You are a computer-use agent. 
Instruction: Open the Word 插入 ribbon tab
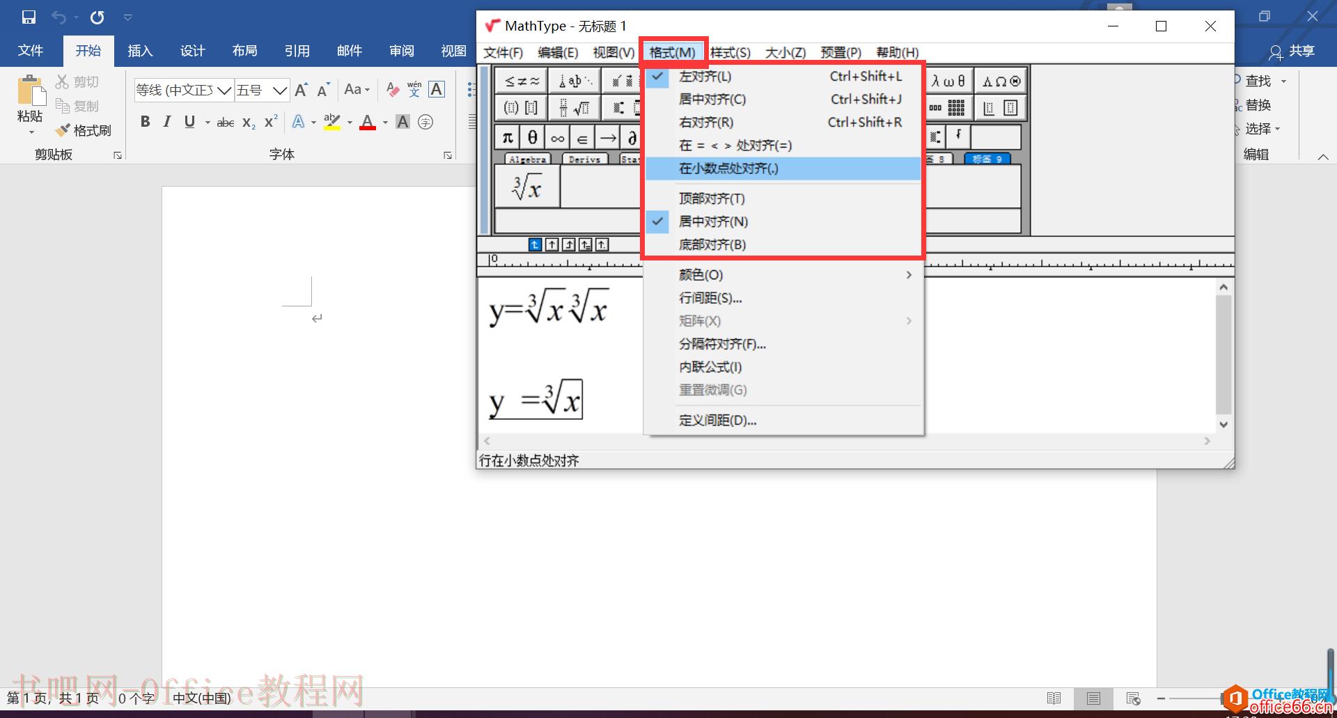[x=140, y=51]
